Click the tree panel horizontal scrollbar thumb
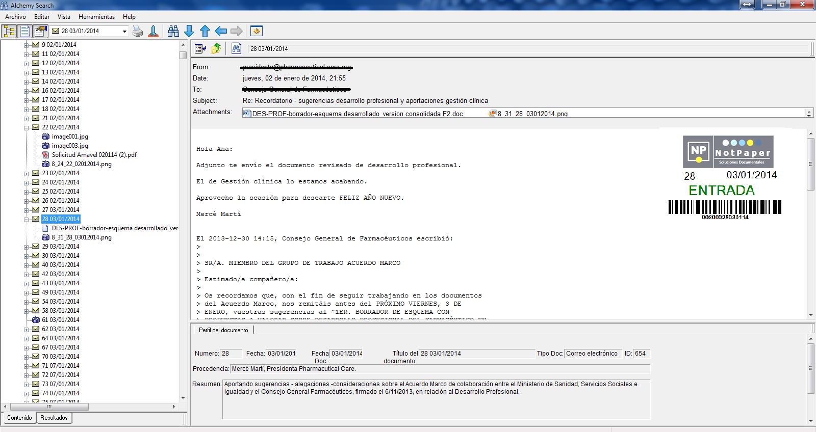 pyautogui.click(x=49, y=407)
